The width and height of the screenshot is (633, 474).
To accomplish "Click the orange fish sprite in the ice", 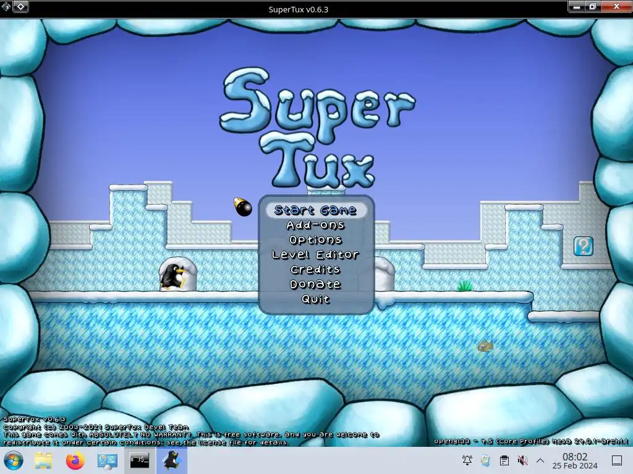I will [x=485, y=346].
